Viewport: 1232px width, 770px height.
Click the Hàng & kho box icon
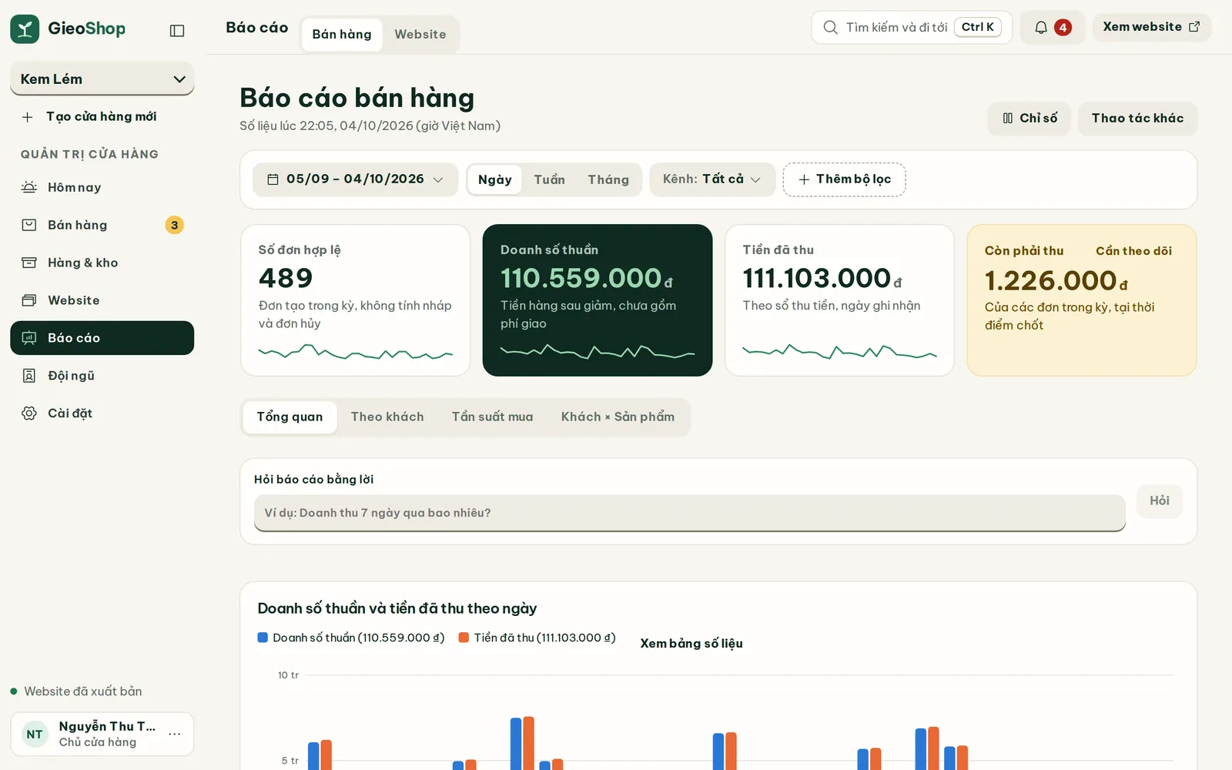click(29, 263)
